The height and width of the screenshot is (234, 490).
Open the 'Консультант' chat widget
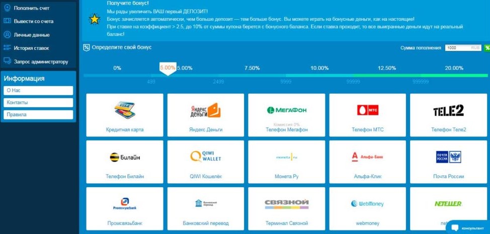click(467, 227)
